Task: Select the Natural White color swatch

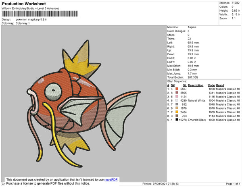Action: tap(177, 100)
